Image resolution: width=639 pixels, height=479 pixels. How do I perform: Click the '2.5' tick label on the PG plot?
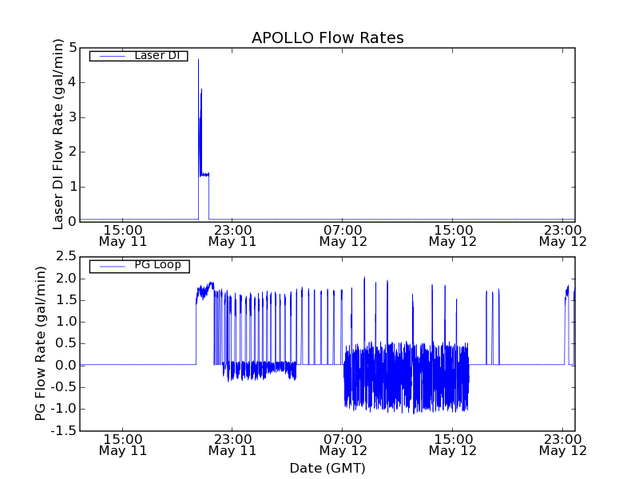click(66, 256)
